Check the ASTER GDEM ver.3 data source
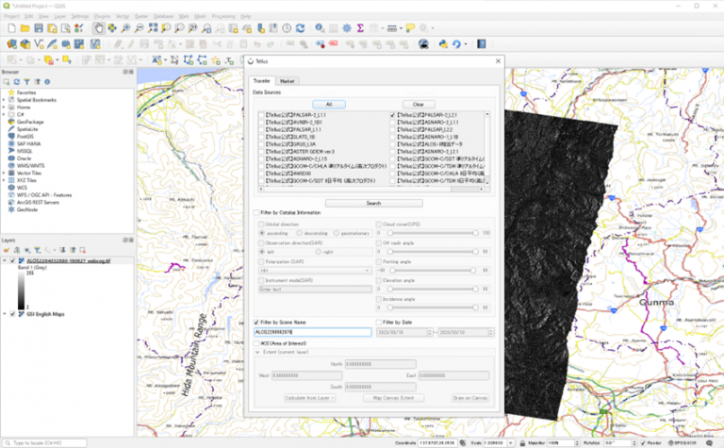Image resolution: width=724 pixels, height=448 pixels. coord(261,152)
